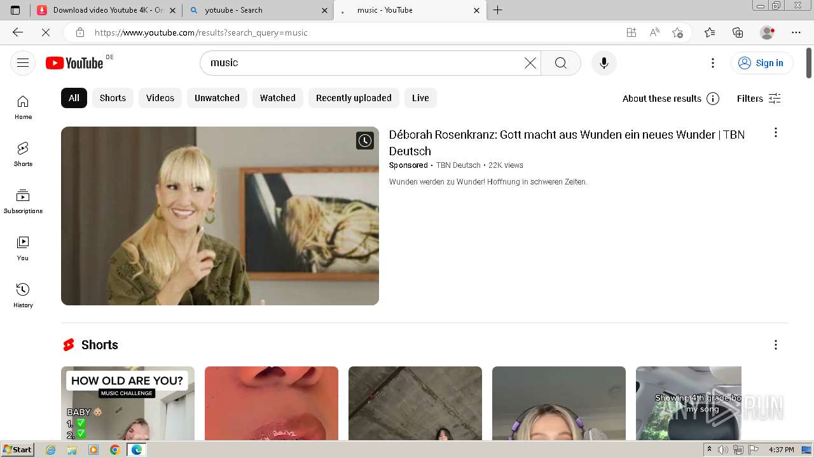This screenshot has height=458, width=814.
Task: Click Watch later clock on sponsored thumbnail
Action: [365, 141]
